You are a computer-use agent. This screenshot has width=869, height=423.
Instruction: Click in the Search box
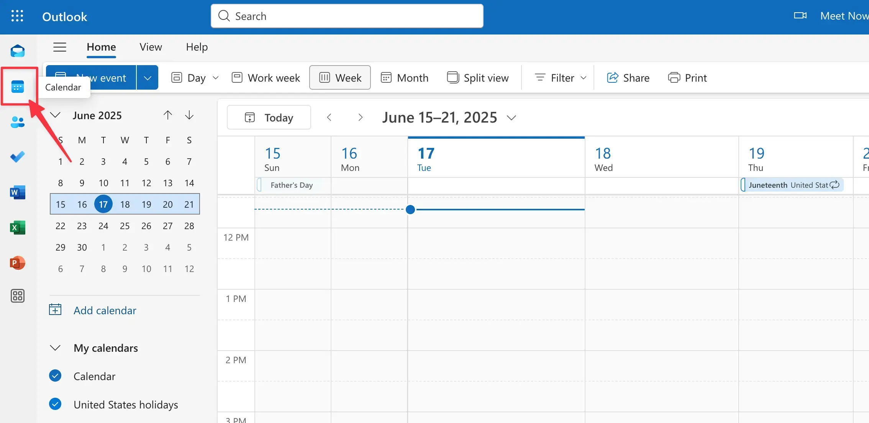click(347, 16)
